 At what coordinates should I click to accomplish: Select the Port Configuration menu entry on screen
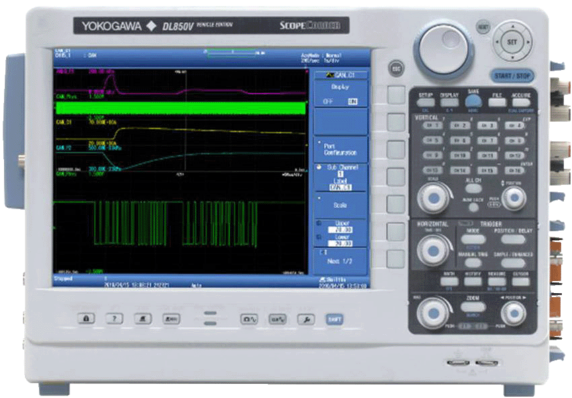pyautogui.click(x=341, y=149)
